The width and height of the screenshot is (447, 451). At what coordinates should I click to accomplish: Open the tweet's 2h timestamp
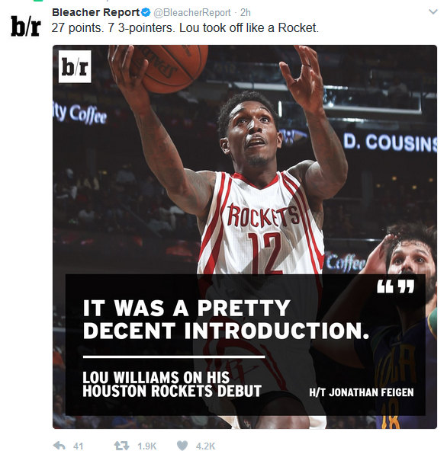coord(246,13)
